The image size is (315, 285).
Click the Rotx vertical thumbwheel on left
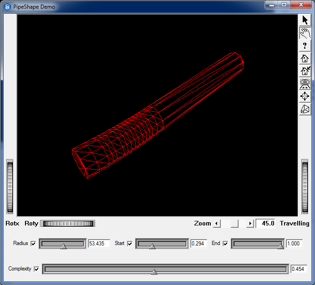tap(10, 187)
